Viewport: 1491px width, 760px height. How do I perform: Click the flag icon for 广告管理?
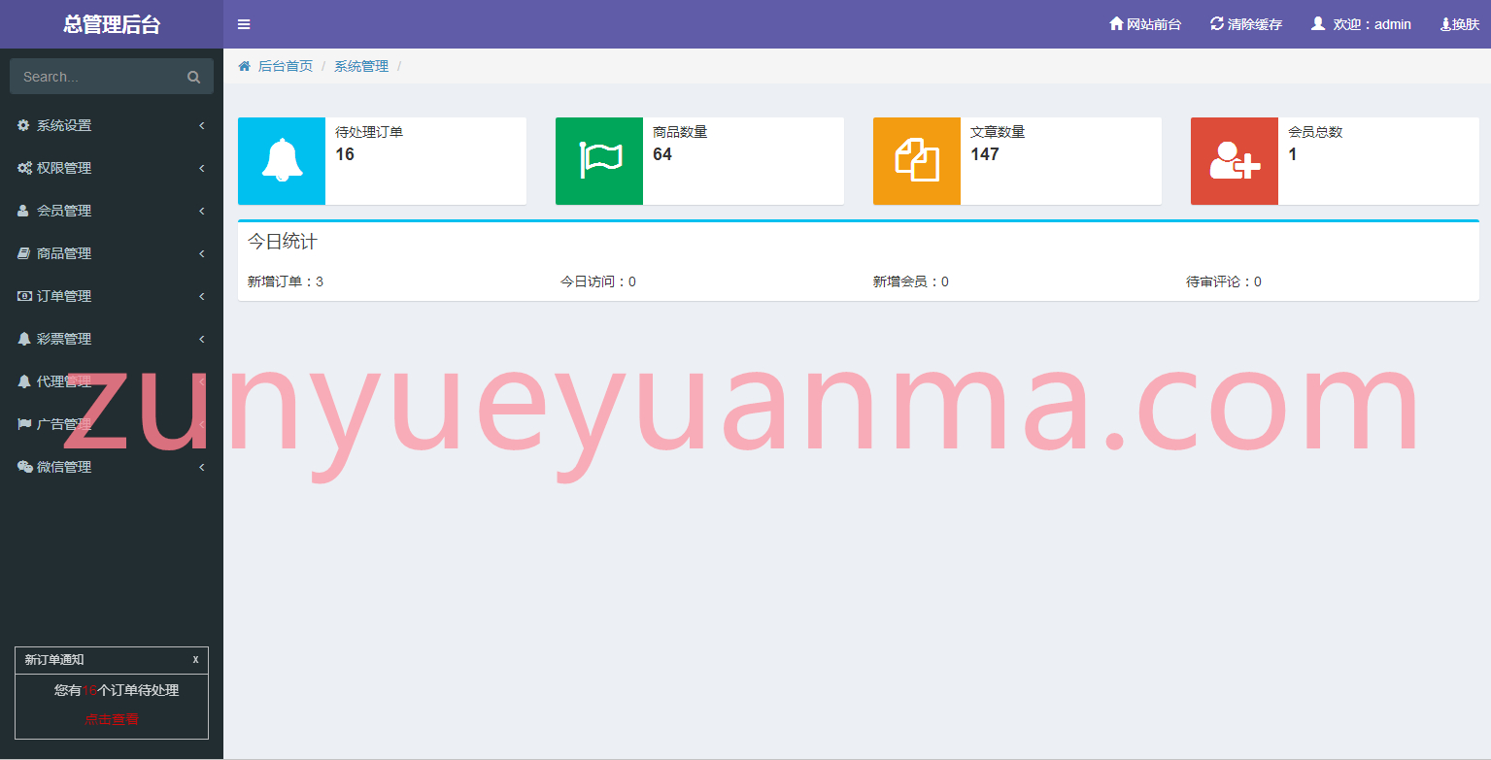[x=24, y=424]
